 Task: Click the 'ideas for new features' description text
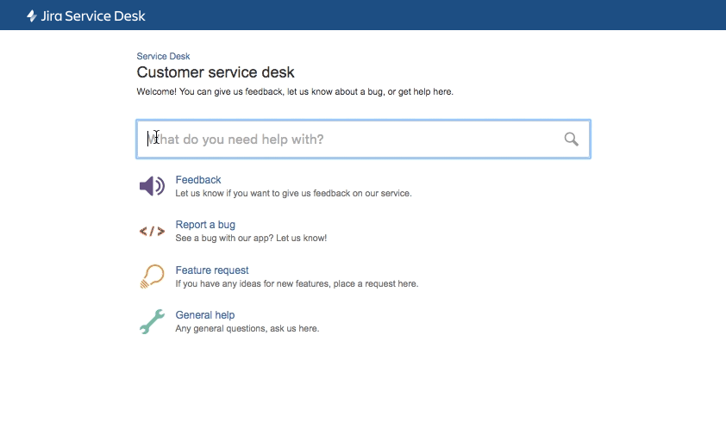297,283
